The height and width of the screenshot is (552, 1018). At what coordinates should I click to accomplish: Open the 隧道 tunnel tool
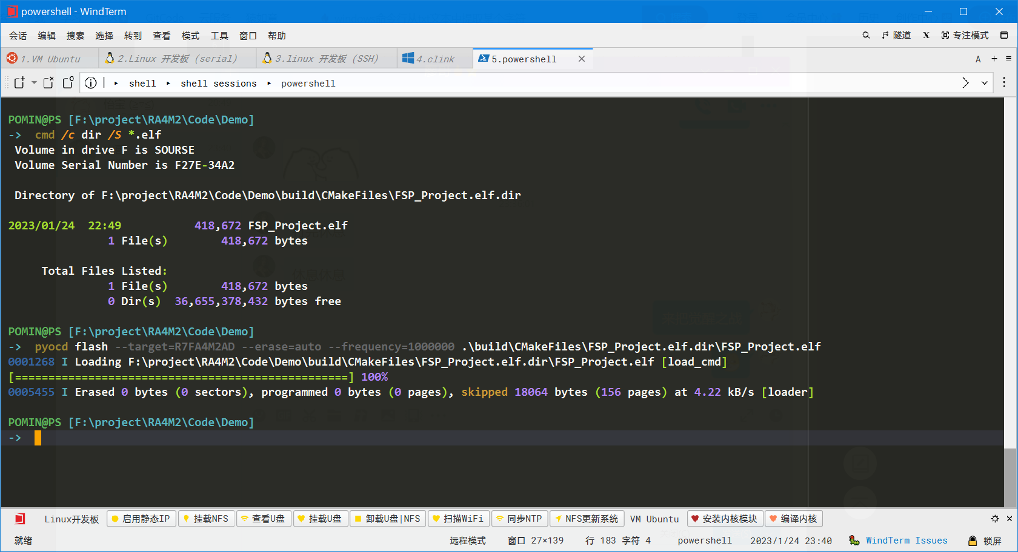(x=897, y=35)
